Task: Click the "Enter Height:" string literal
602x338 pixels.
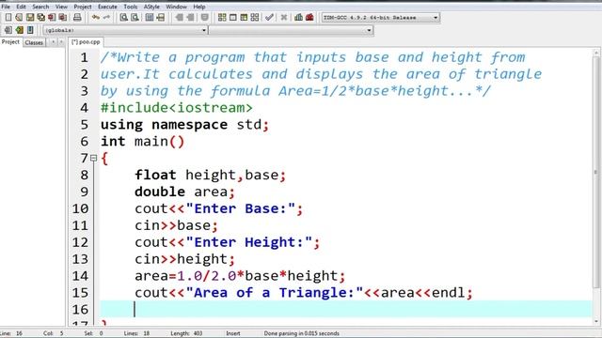Action: 249,242
